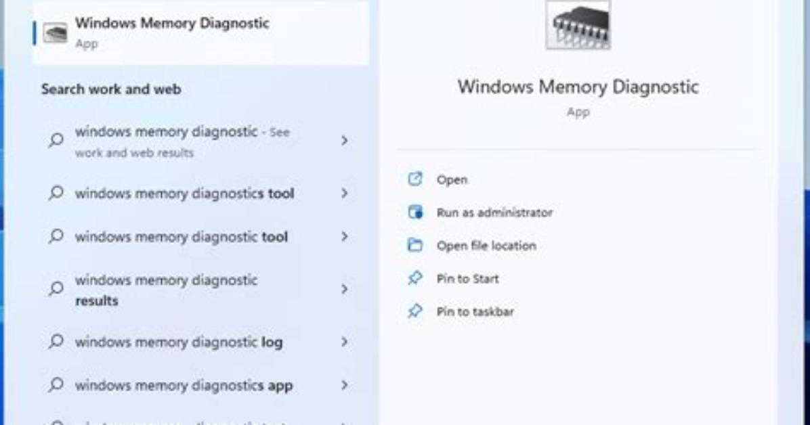Click the Pin to taskbar pin icon
The width and height of the screenshot is (810, 425).
tap(414, 311)
